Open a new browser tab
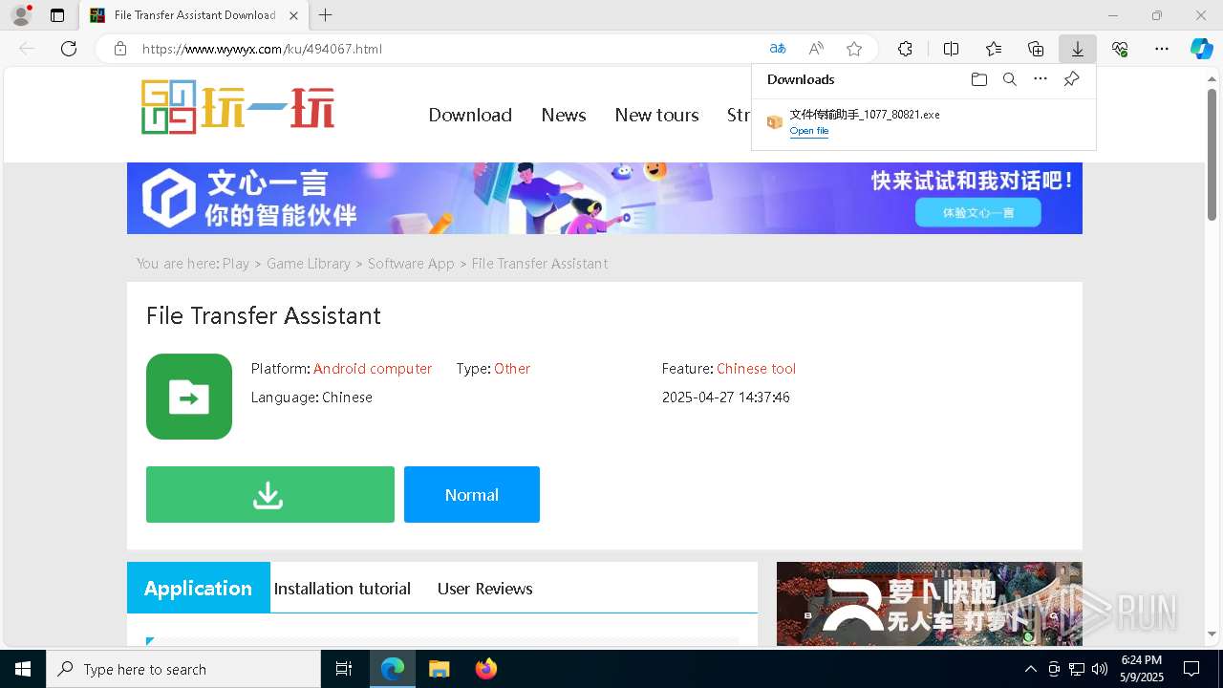 pyautogui.click(x=326, y=15)
